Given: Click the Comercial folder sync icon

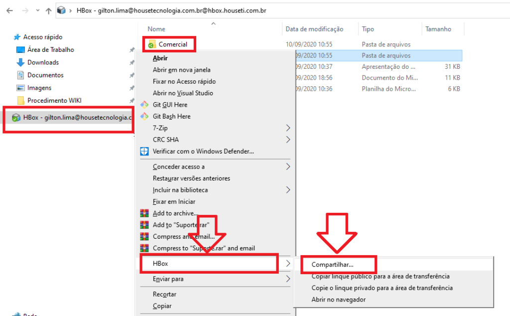Looking at the screenshot, I should pos(151,44).
